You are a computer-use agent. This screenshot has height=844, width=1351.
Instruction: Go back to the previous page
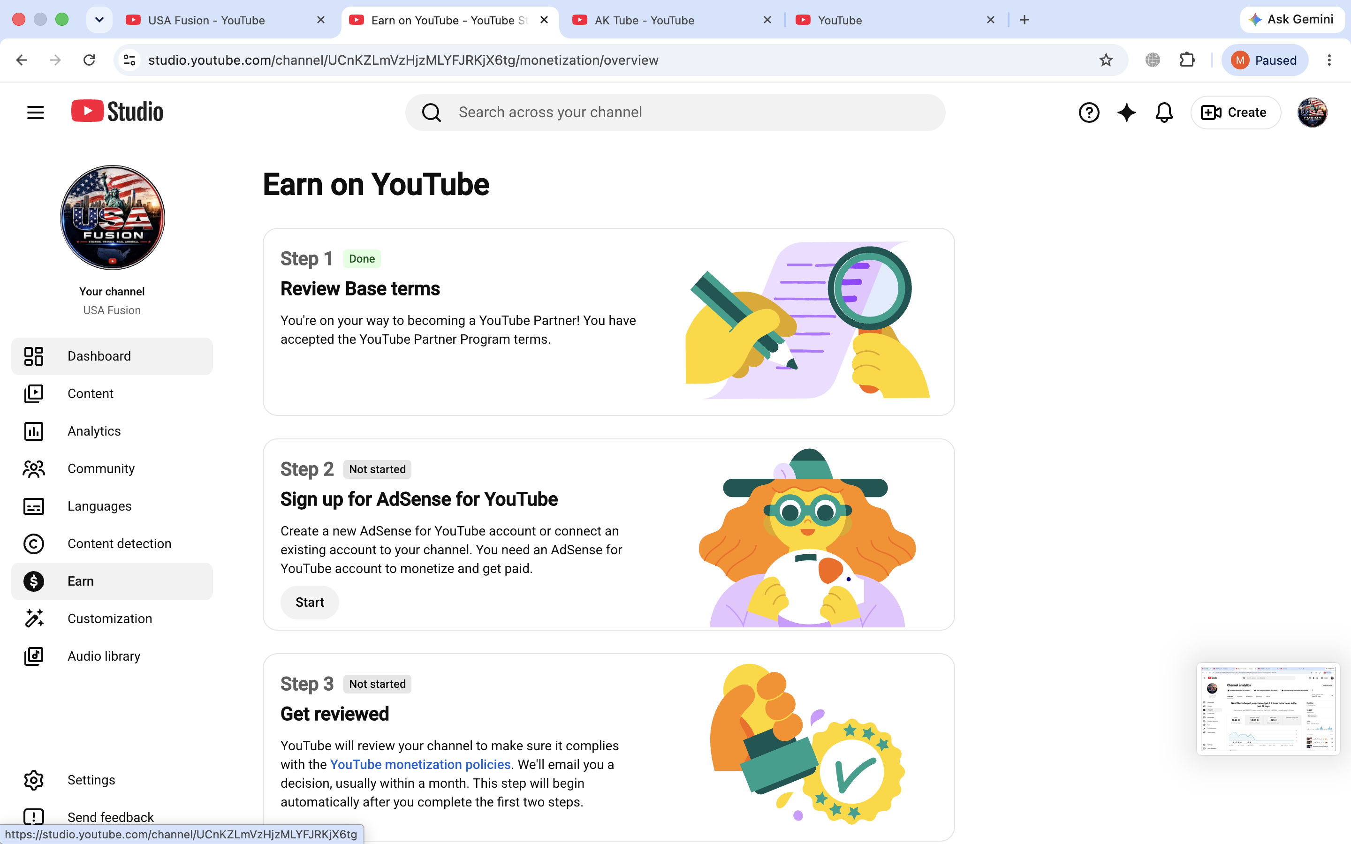[22, 60]
